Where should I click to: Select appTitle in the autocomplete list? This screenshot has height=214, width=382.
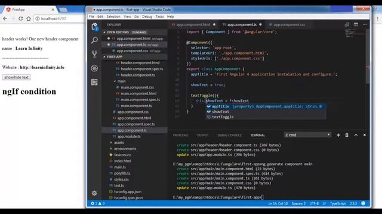coord(266,106)
